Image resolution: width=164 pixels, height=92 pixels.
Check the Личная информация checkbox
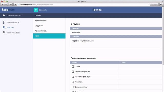73,72
